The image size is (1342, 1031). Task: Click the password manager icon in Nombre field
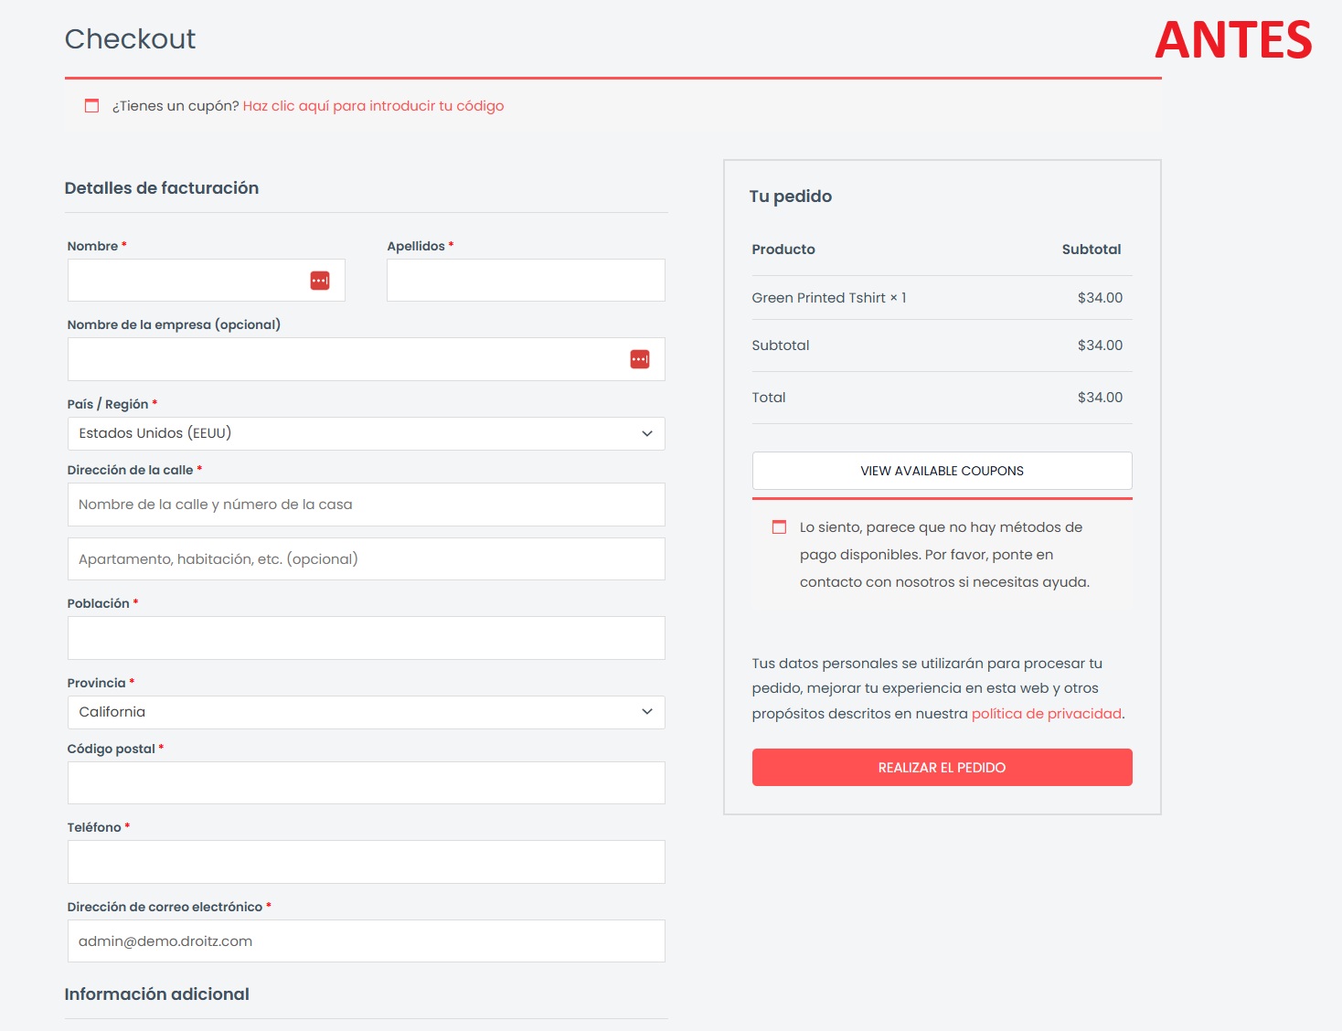(x=319, y=281)
